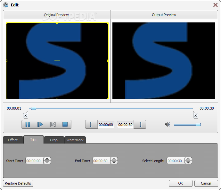This screenshot has width=221, height=190.
Task: Click the Edit window app icon
Action: (6, 5)
